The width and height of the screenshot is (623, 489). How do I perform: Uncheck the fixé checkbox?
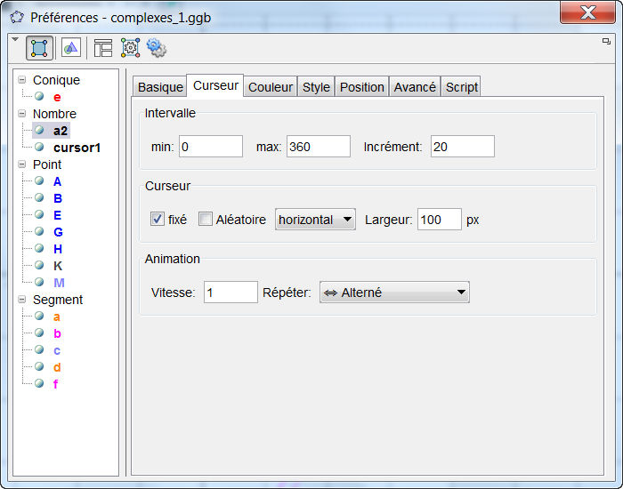[158, 219]
